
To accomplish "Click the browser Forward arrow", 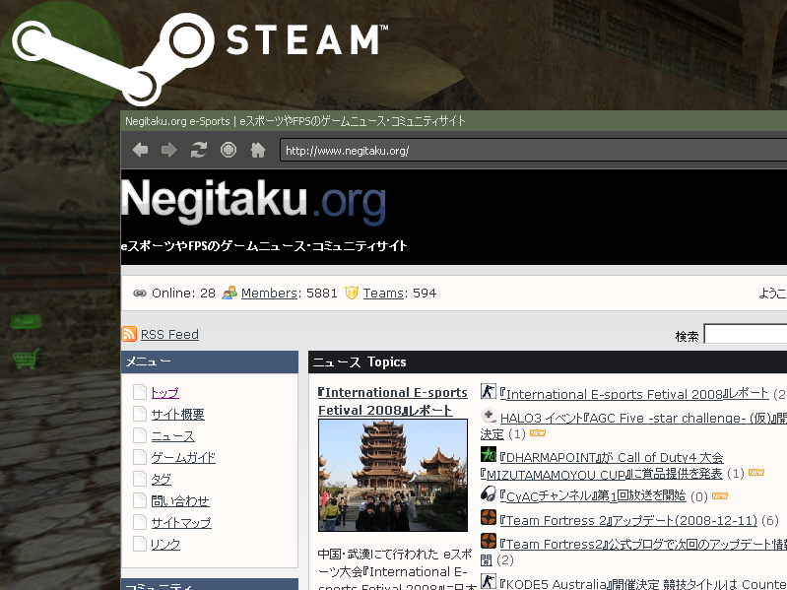I will [x=169, y=150].
